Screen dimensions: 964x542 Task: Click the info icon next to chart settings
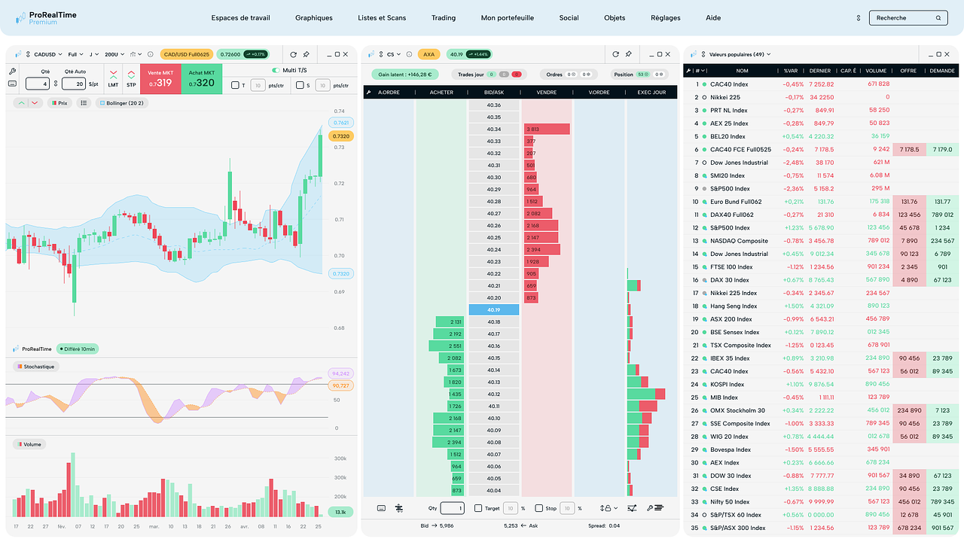point(149,54)
